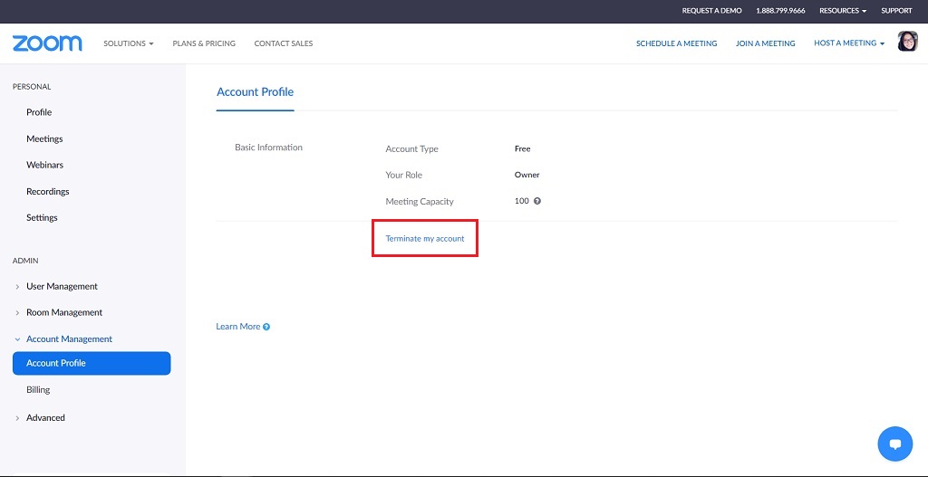Select the Account Profile tab heading

click(x=255, y=92)
